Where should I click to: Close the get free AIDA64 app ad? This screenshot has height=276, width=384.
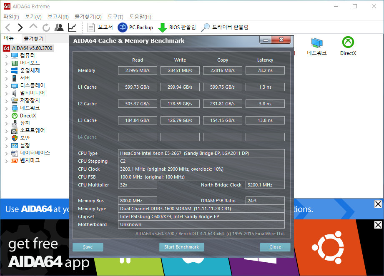click(x=378, y=225)
